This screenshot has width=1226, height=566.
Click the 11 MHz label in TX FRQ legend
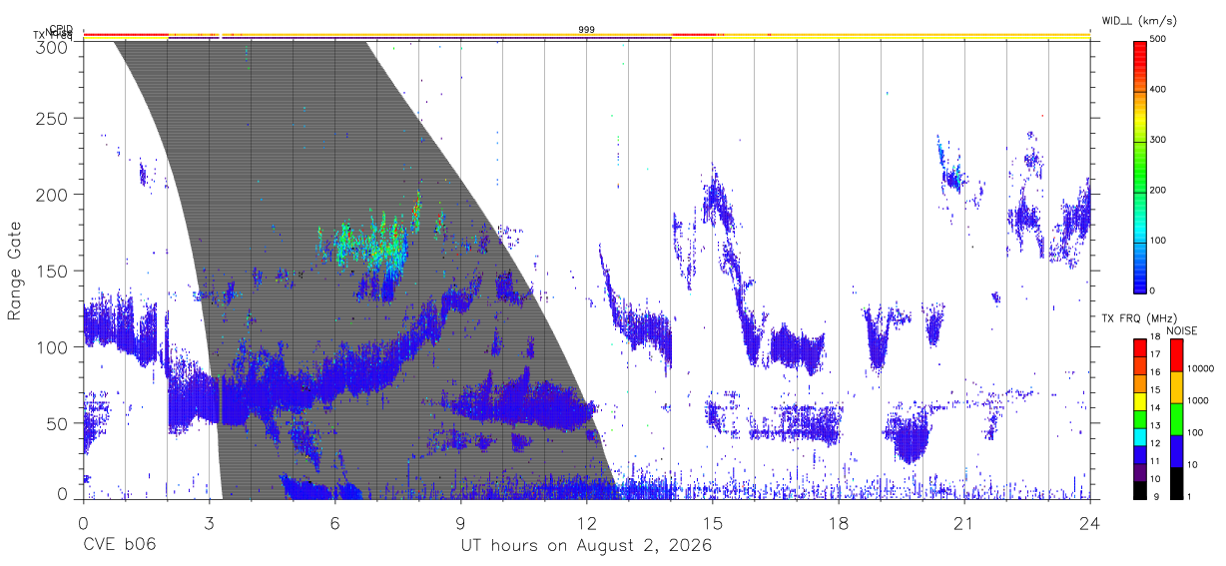tap(1154, 460)
